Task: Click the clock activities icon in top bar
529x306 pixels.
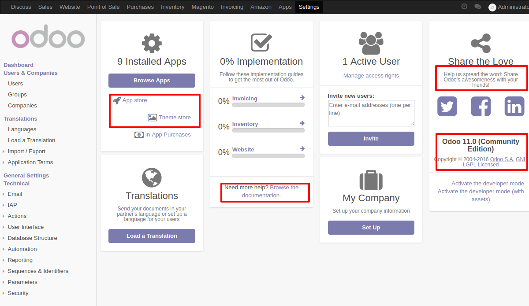Action: pyautogui.click(x=464, y=7)
